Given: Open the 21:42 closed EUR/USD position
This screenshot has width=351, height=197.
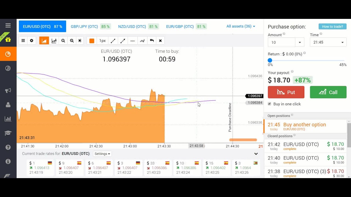Looking at the screenshot, I should coord(305,146).
